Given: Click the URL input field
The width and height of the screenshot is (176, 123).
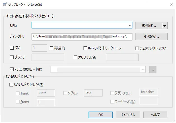Looking at the screenshot, I should 82,25.
